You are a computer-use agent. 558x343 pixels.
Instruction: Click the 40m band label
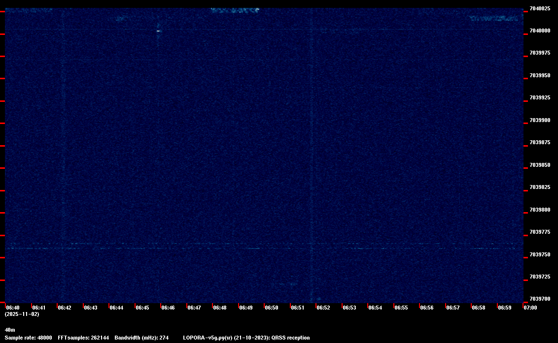point(10,330)
